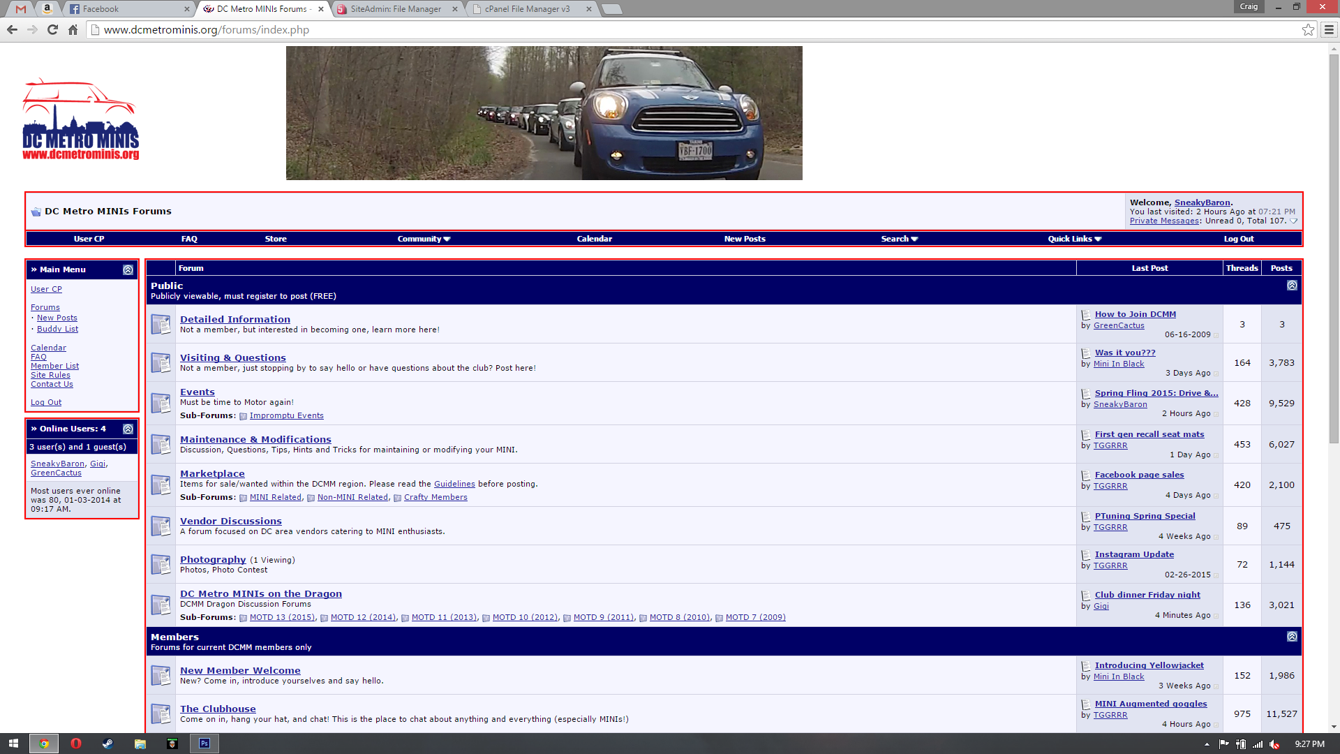
Task: Open the Maintenance & Modifications forum
Action: [255, 439]
